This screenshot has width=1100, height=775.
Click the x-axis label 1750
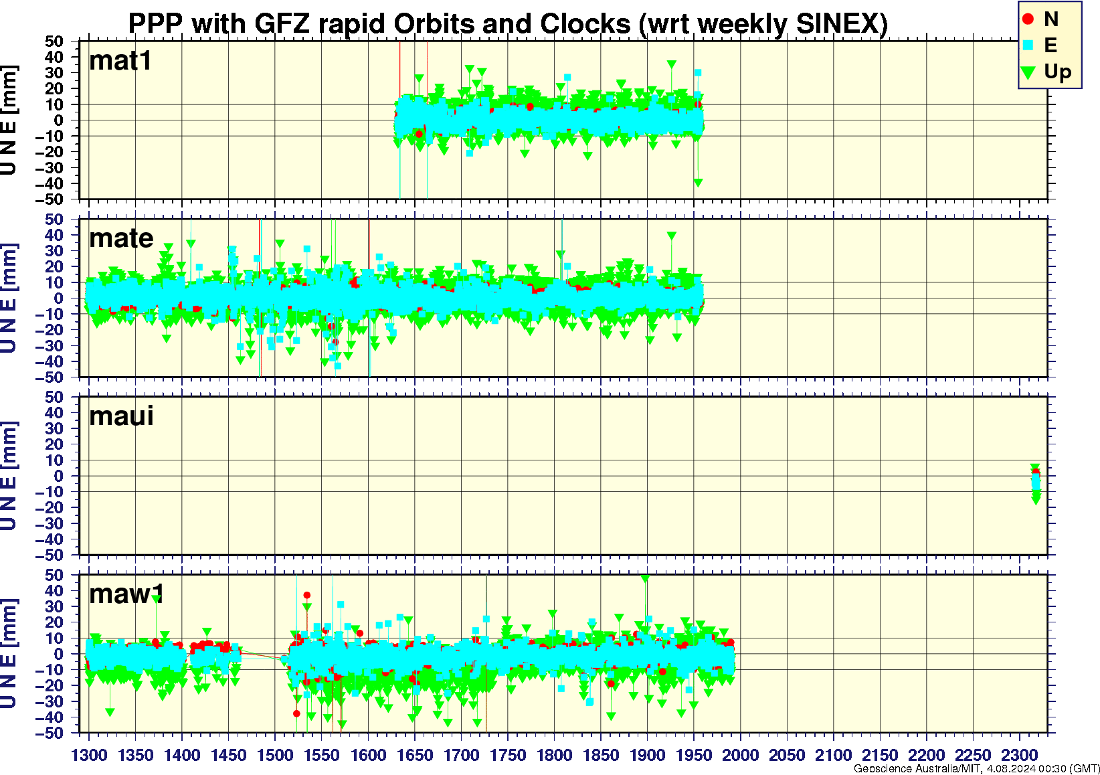coord(508,755)
